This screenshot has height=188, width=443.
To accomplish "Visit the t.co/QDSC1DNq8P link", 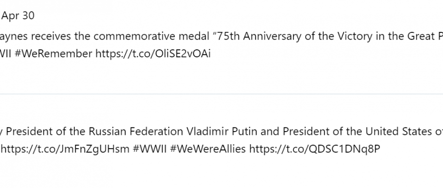I will (x=315, y=149).
